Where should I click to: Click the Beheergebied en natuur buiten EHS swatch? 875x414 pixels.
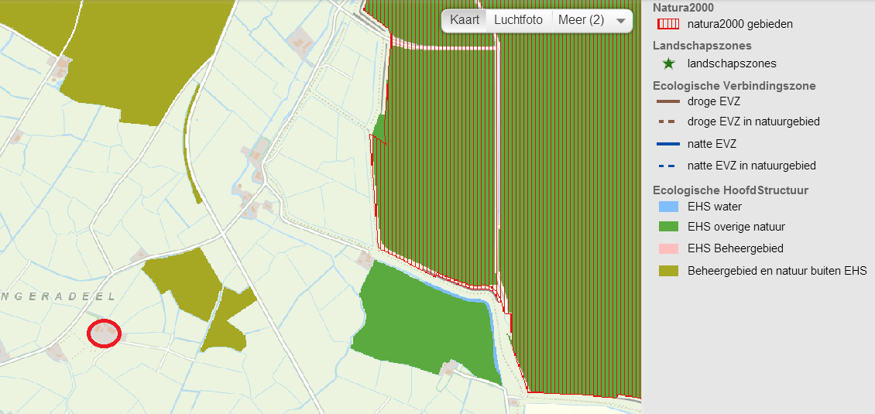coord(668,271)
